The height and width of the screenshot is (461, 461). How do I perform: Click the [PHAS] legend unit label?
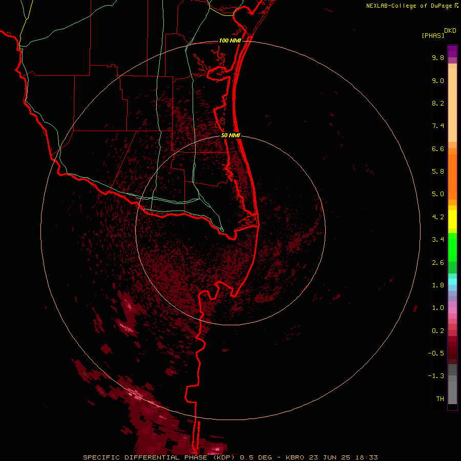click(x=433, y=35)
